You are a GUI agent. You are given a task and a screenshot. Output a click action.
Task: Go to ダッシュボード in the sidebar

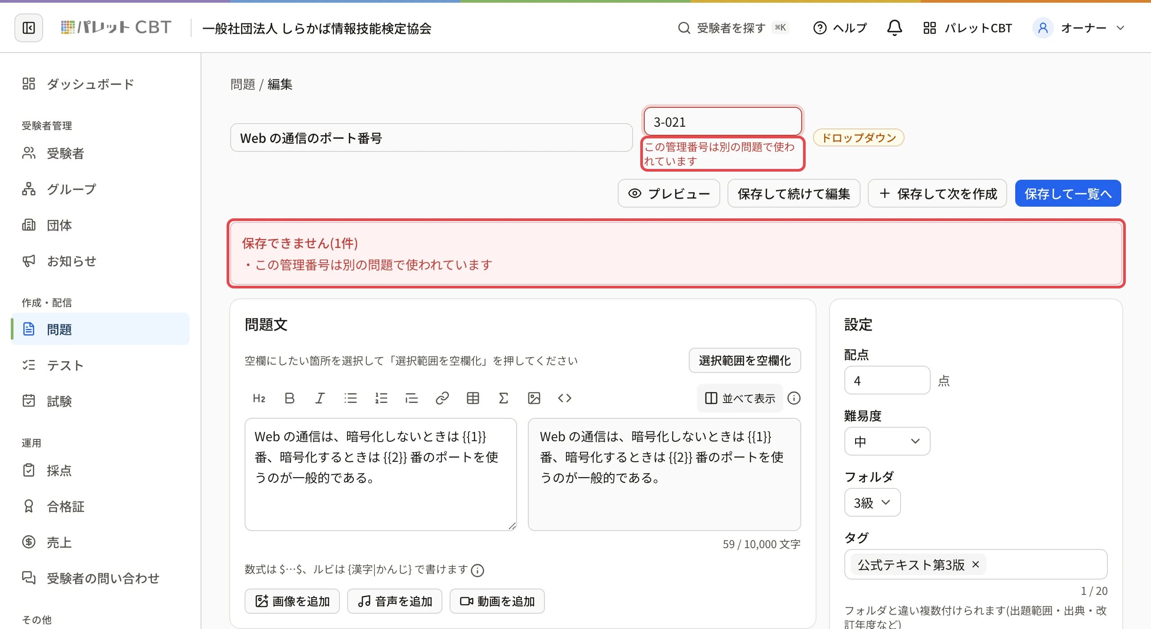point(100,84)
